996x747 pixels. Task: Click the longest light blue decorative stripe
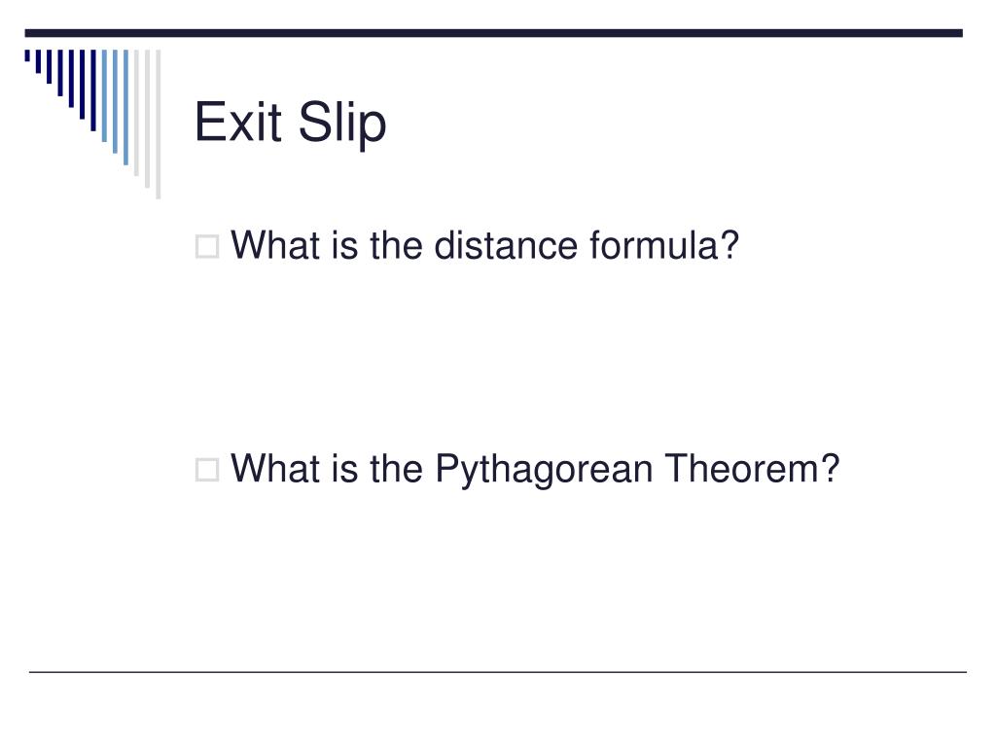[x=125, y=107]
